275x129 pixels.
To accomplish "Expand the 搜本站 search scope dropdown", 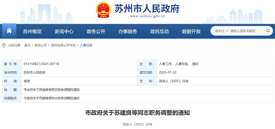I will (221, 31).
